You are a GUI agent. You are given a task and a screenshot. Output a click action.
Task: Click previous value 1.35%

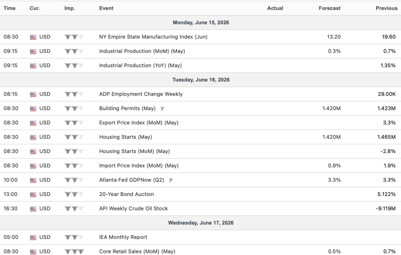pos(388,66)
